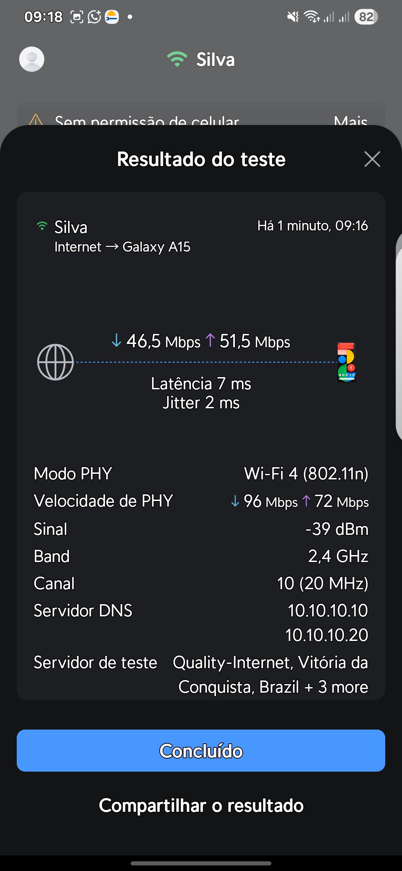
Task: Tap the globe internet icon
Action: pyautogui.click(x=55, y=362)
